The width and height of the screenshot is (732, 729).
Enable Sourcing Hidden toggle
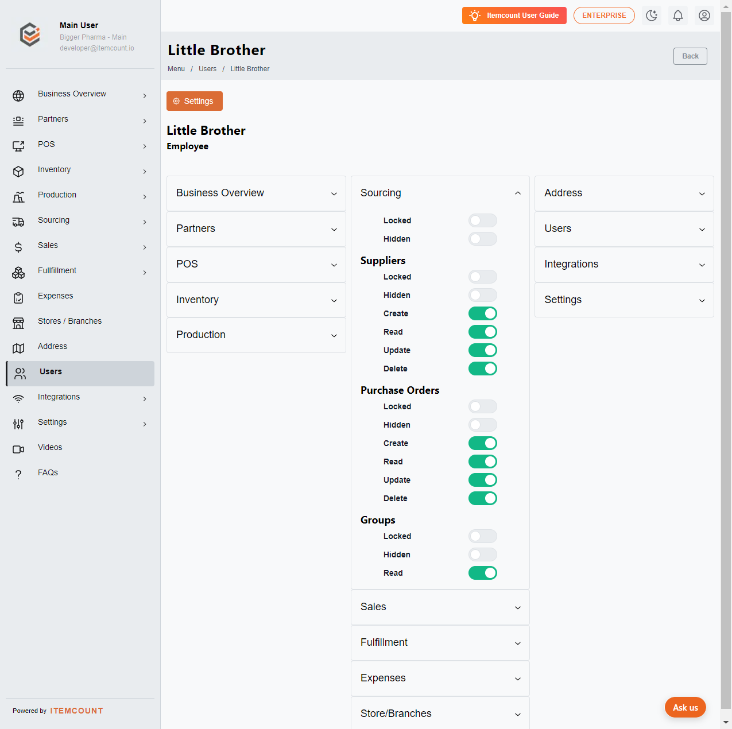(x=483, y=239)
